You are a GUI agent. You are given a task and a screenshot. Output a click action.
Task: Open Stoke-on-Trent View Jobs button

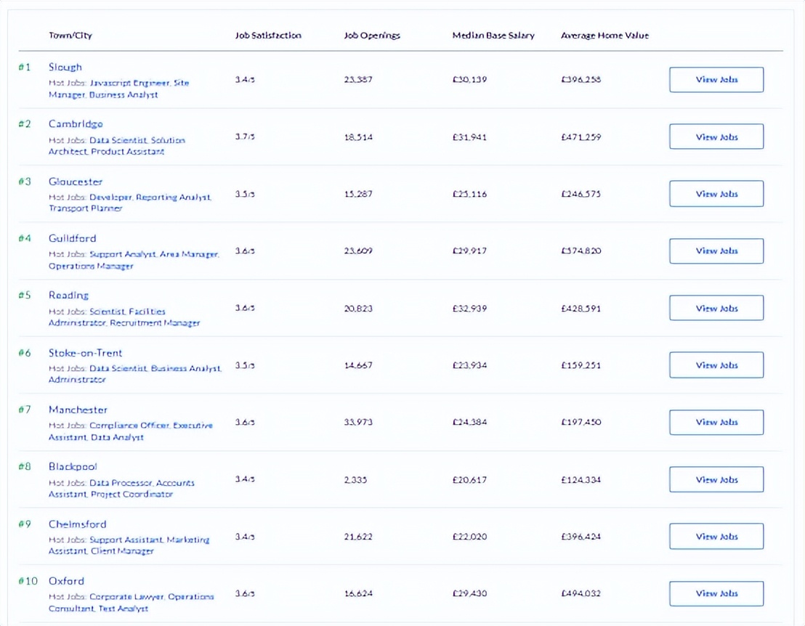coord(716,365)
